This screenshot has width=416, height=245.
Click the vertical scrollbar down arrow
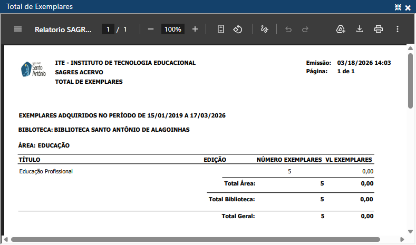point(410,231)
